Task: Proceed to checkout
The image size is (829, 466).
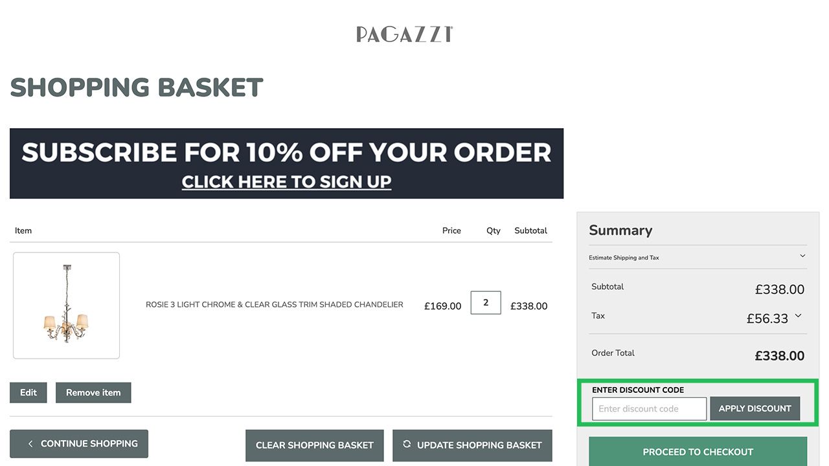Action: 698,452
